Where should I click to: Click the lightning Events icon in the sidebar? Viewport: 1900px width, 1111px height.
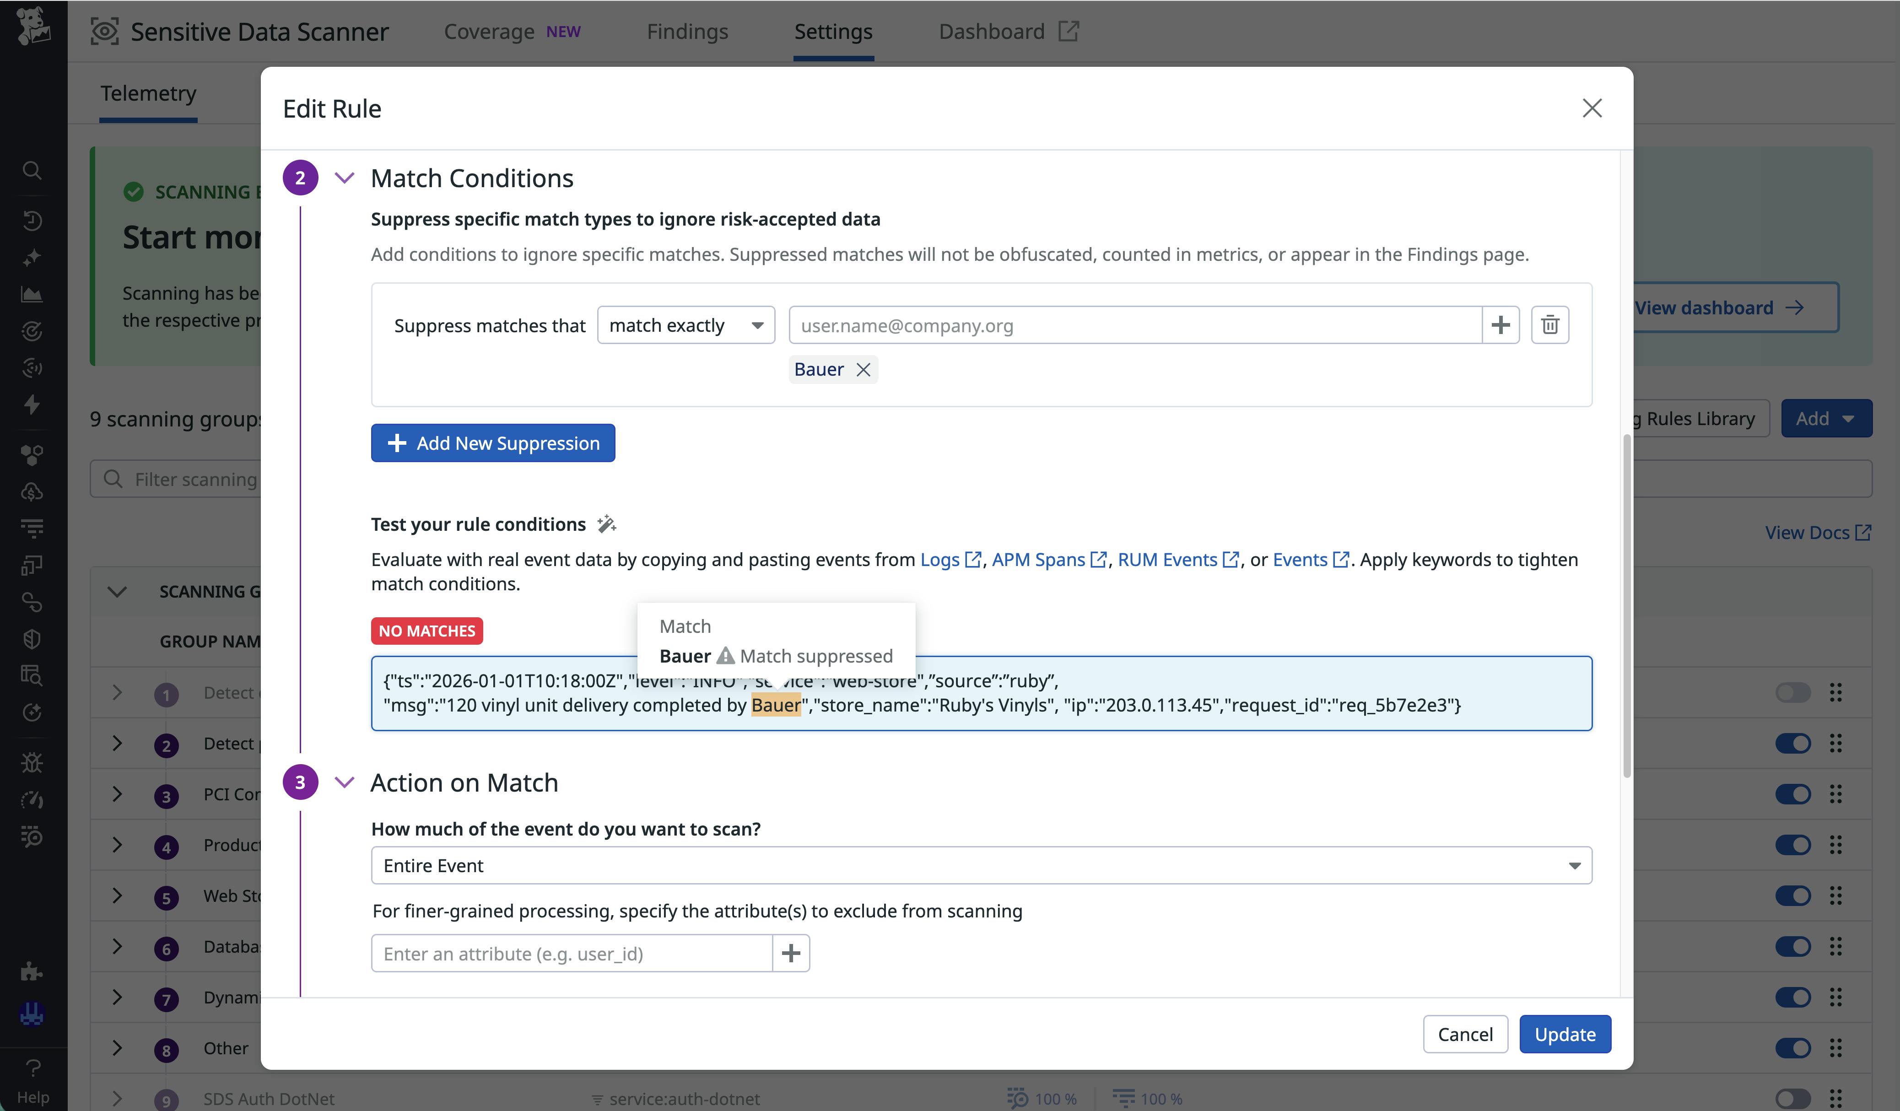(x=32, y=405)
